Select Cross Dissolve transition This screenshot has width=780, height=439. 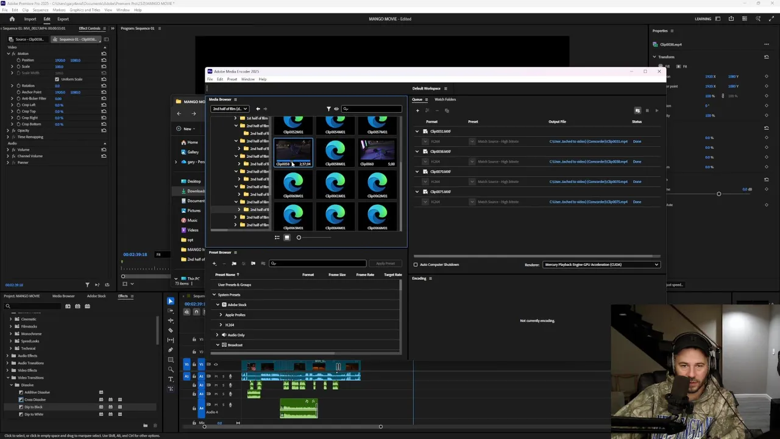[35, 399]
